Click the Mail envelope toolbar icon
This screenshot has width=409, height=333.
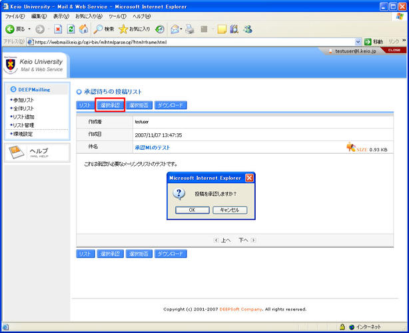[x=175, y=29]
